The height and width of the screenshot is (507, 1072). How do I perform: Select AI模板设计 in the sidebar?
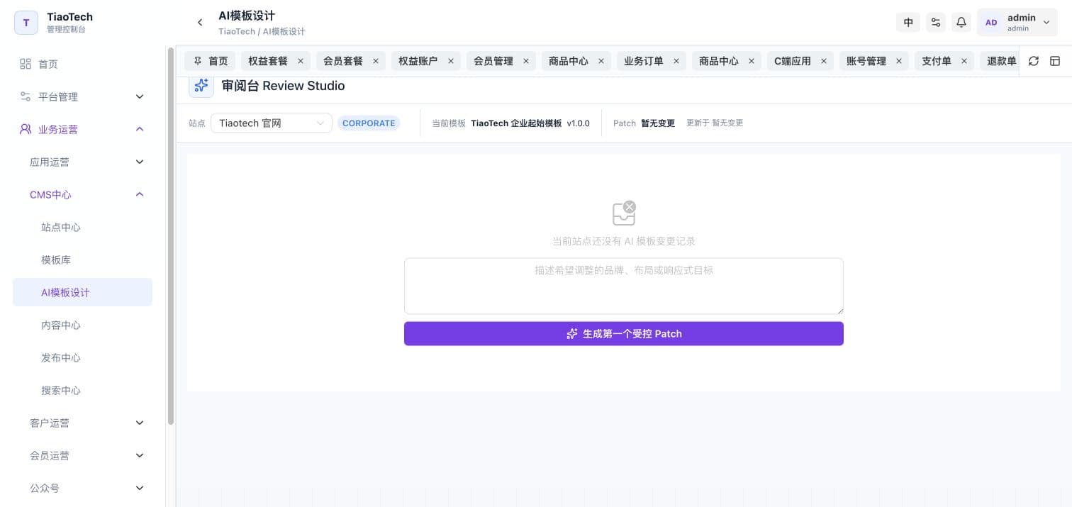tap(82, 292)
